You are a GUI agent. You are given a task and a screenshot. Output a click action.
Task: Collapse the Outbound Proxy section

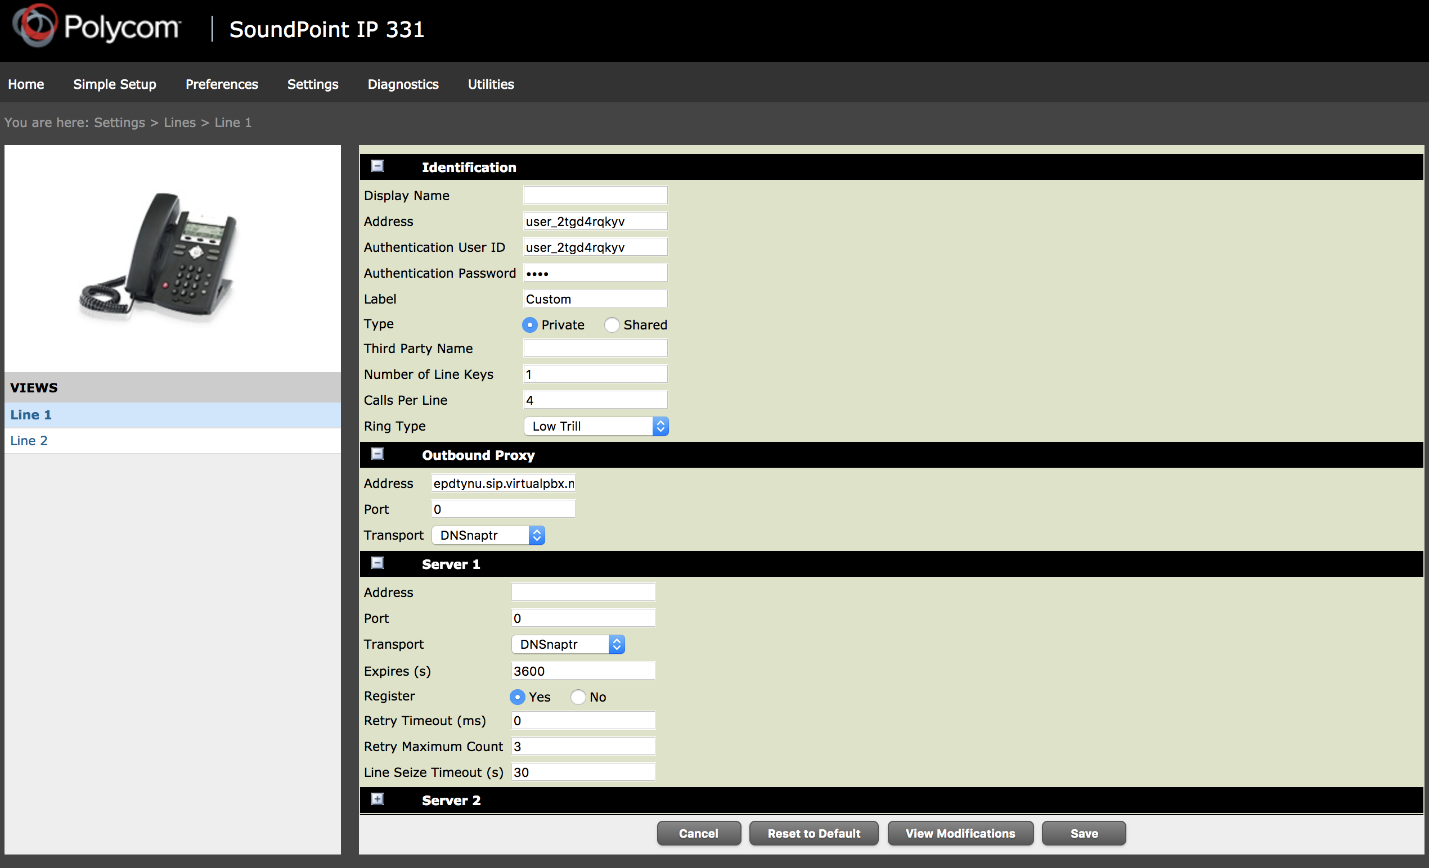point(377,454)
